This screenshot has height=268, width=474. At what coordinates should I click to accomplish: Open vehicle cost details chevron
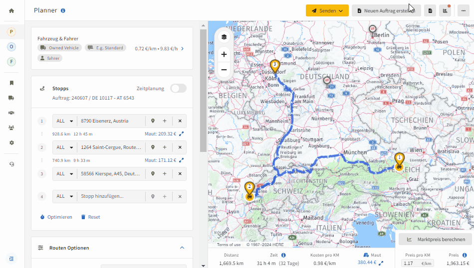point(182,49)
